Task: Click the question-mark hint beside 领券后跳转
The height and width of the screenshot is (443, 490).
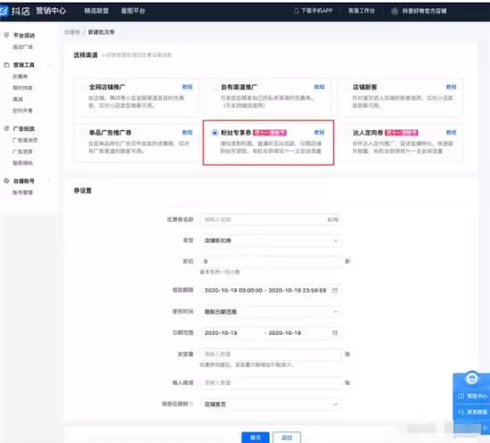Action: tap(192, 404)
